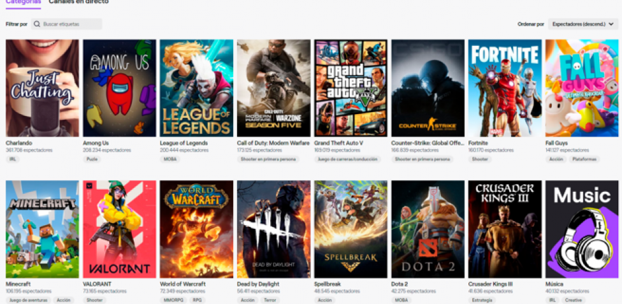This screenshot has width=622, height=304.
Task: Click the Dead by Daylight title link
Action: (258, 284)
